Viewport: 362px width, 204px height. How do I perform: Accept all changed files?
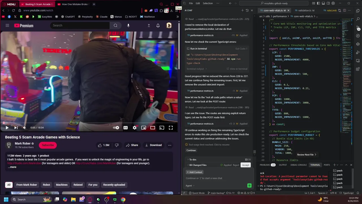point(245,165)
